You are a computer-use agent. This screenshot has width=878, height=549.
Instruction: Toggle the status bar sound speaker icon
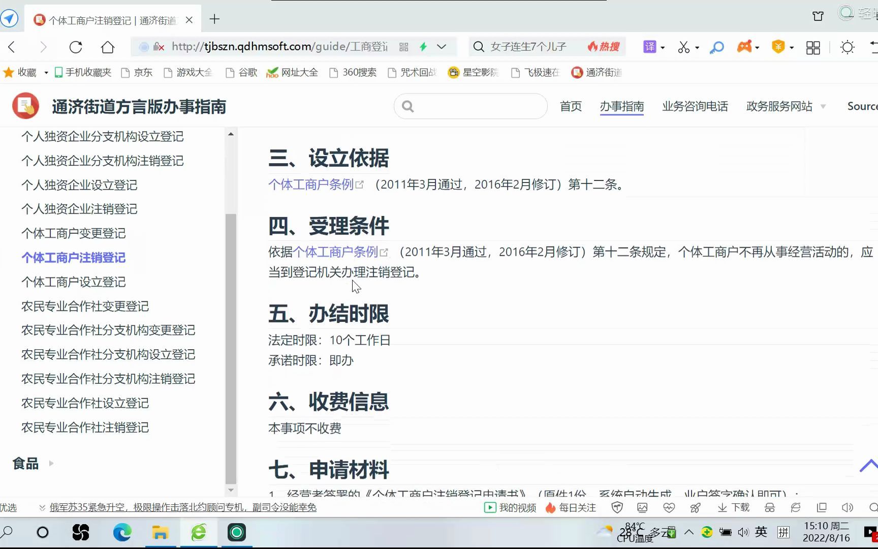coord(847,507)
